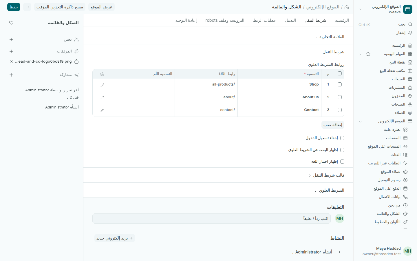The image size is (417, 261).
Task: Open the three-dots more options menu
Action: [27, 7]
